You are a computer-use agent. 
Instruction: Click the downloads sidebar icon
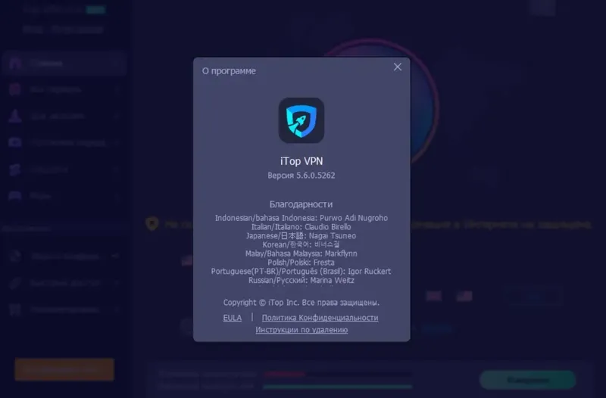click(x=15, y=116)
